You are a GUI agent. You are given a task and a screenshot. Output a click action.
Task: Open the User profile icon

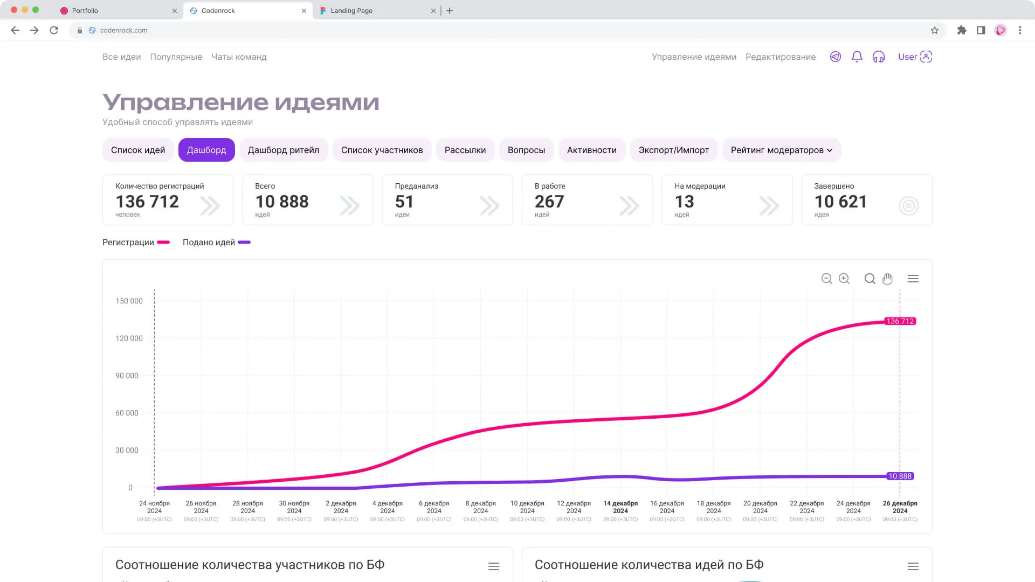coord(926,57)
